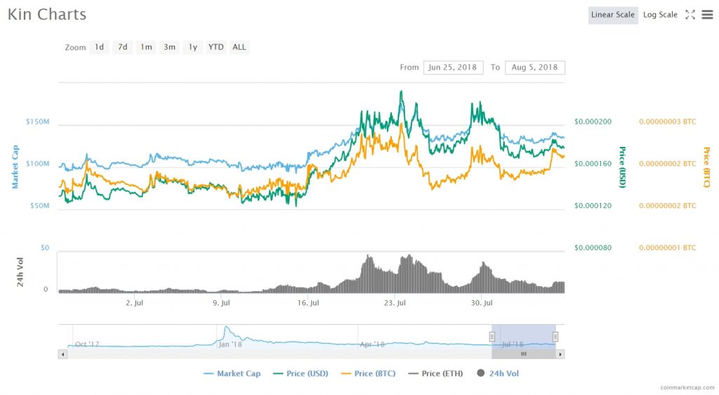Click the $0.000200 price axis label
The width and height of the screenshot is (719, 395).
[593, 122]
